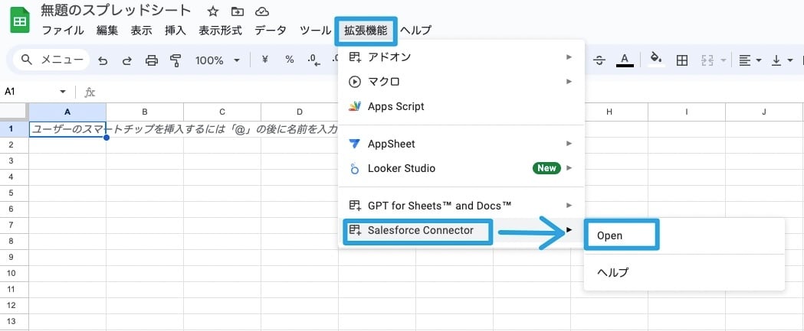Apply strikethrough formatting
The height and width of the screenshot is (331, 804).
point(599,60)
